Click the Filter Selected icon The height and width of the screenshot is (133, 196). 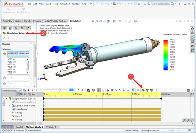coord(29,94)
